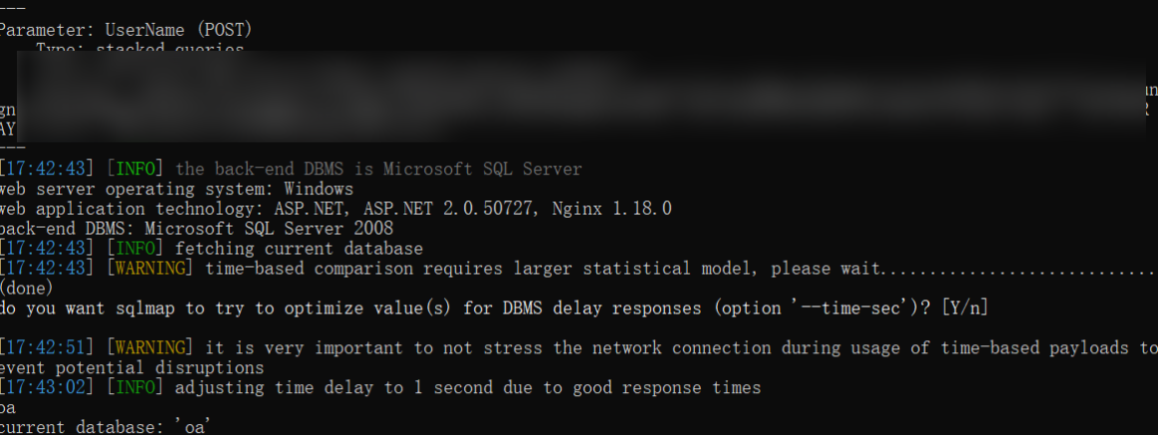Click the '--time-sec' option text
Screen dimensions: 1158x435
[863, 308]
